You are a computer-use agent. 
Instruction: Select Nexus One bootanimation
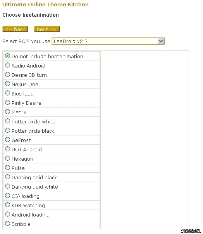(7, 84)
